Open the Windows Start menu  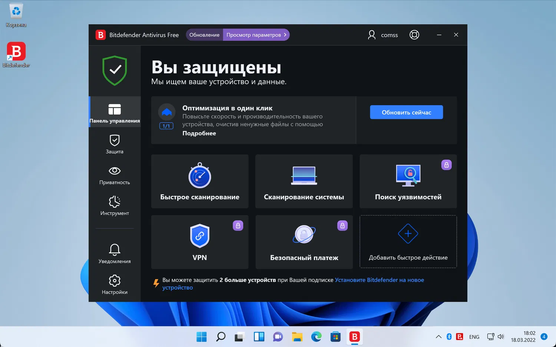coord(202,337)
